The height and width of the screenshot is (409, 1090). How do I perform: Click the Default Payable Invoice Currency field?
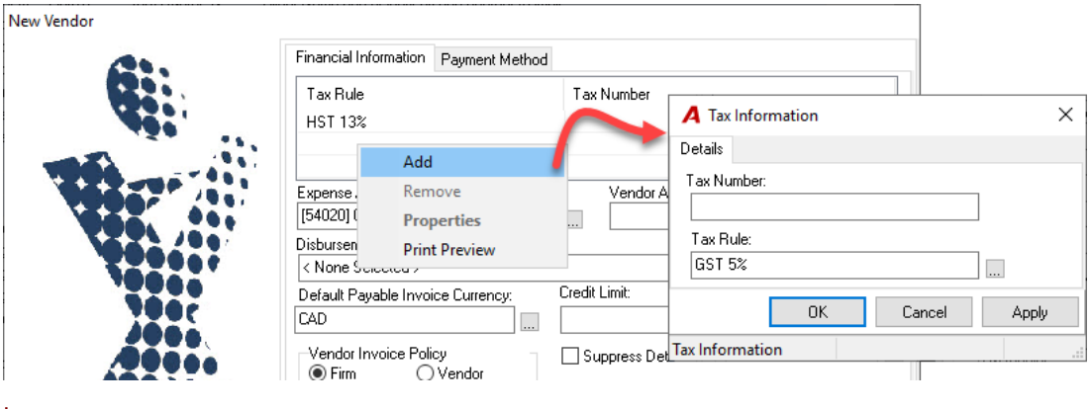coord(405,319)
